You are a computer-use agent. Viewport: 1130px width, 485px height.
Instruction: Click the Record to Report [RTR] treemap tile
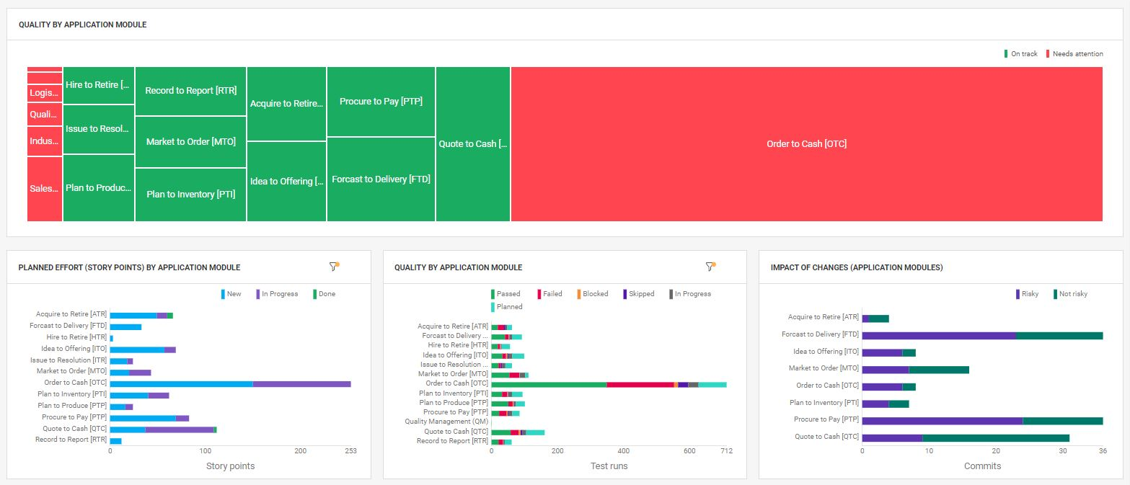click(x=190, y=91)
